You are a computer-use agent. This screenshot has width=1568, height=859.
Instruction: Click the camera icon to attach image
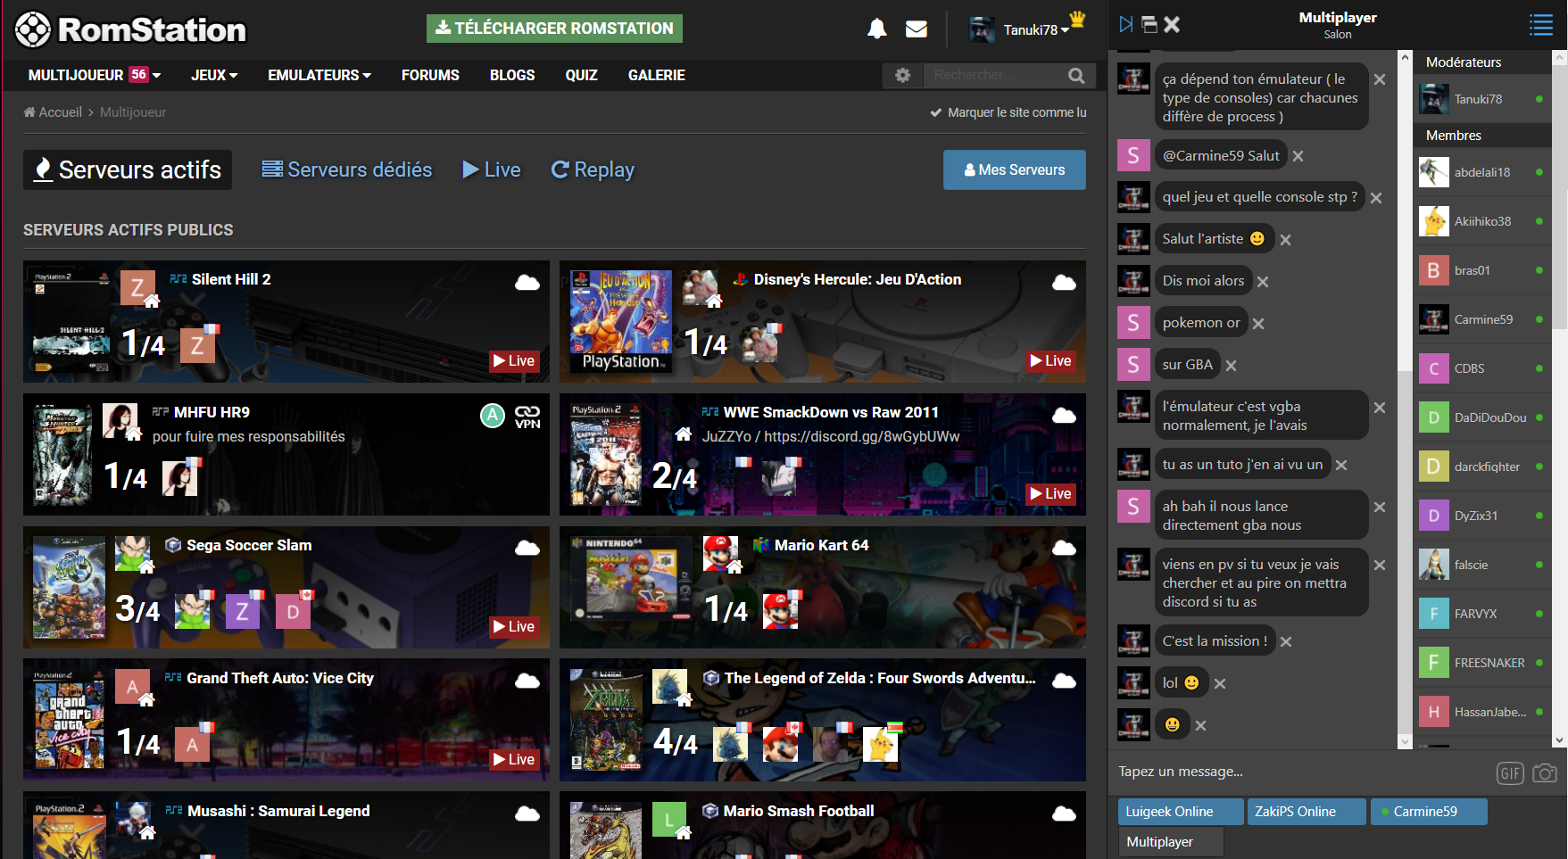click(1545, 773)
